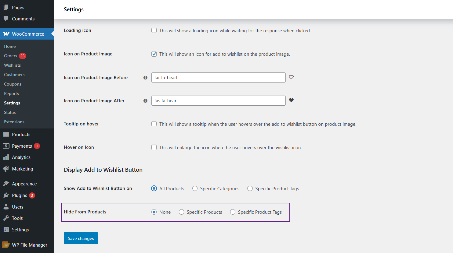This screenshot has height=253, width=453.
Task: Tick the Hover on Icon checkbox
Action: [154, 147]
